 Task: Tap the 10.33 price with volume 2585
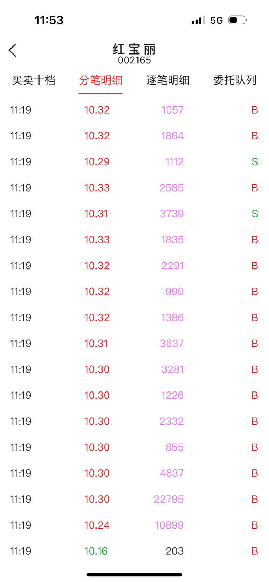(x=97, y=188)
